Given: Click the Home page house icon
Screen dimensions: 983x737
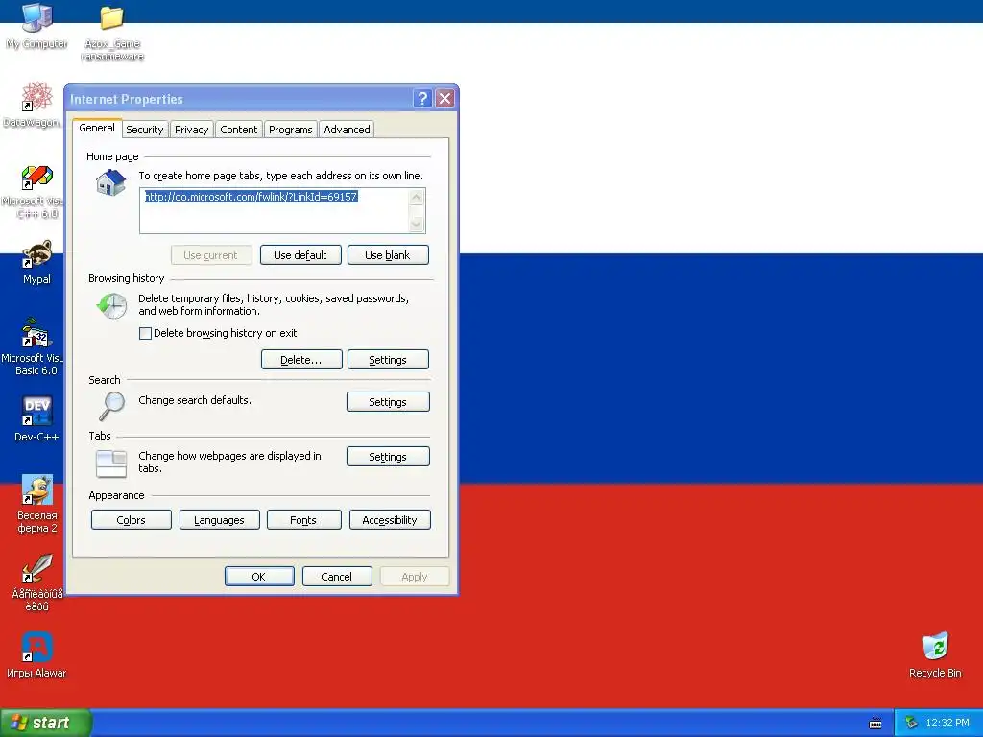Looking at the screenshot, I should pos(111,183).
